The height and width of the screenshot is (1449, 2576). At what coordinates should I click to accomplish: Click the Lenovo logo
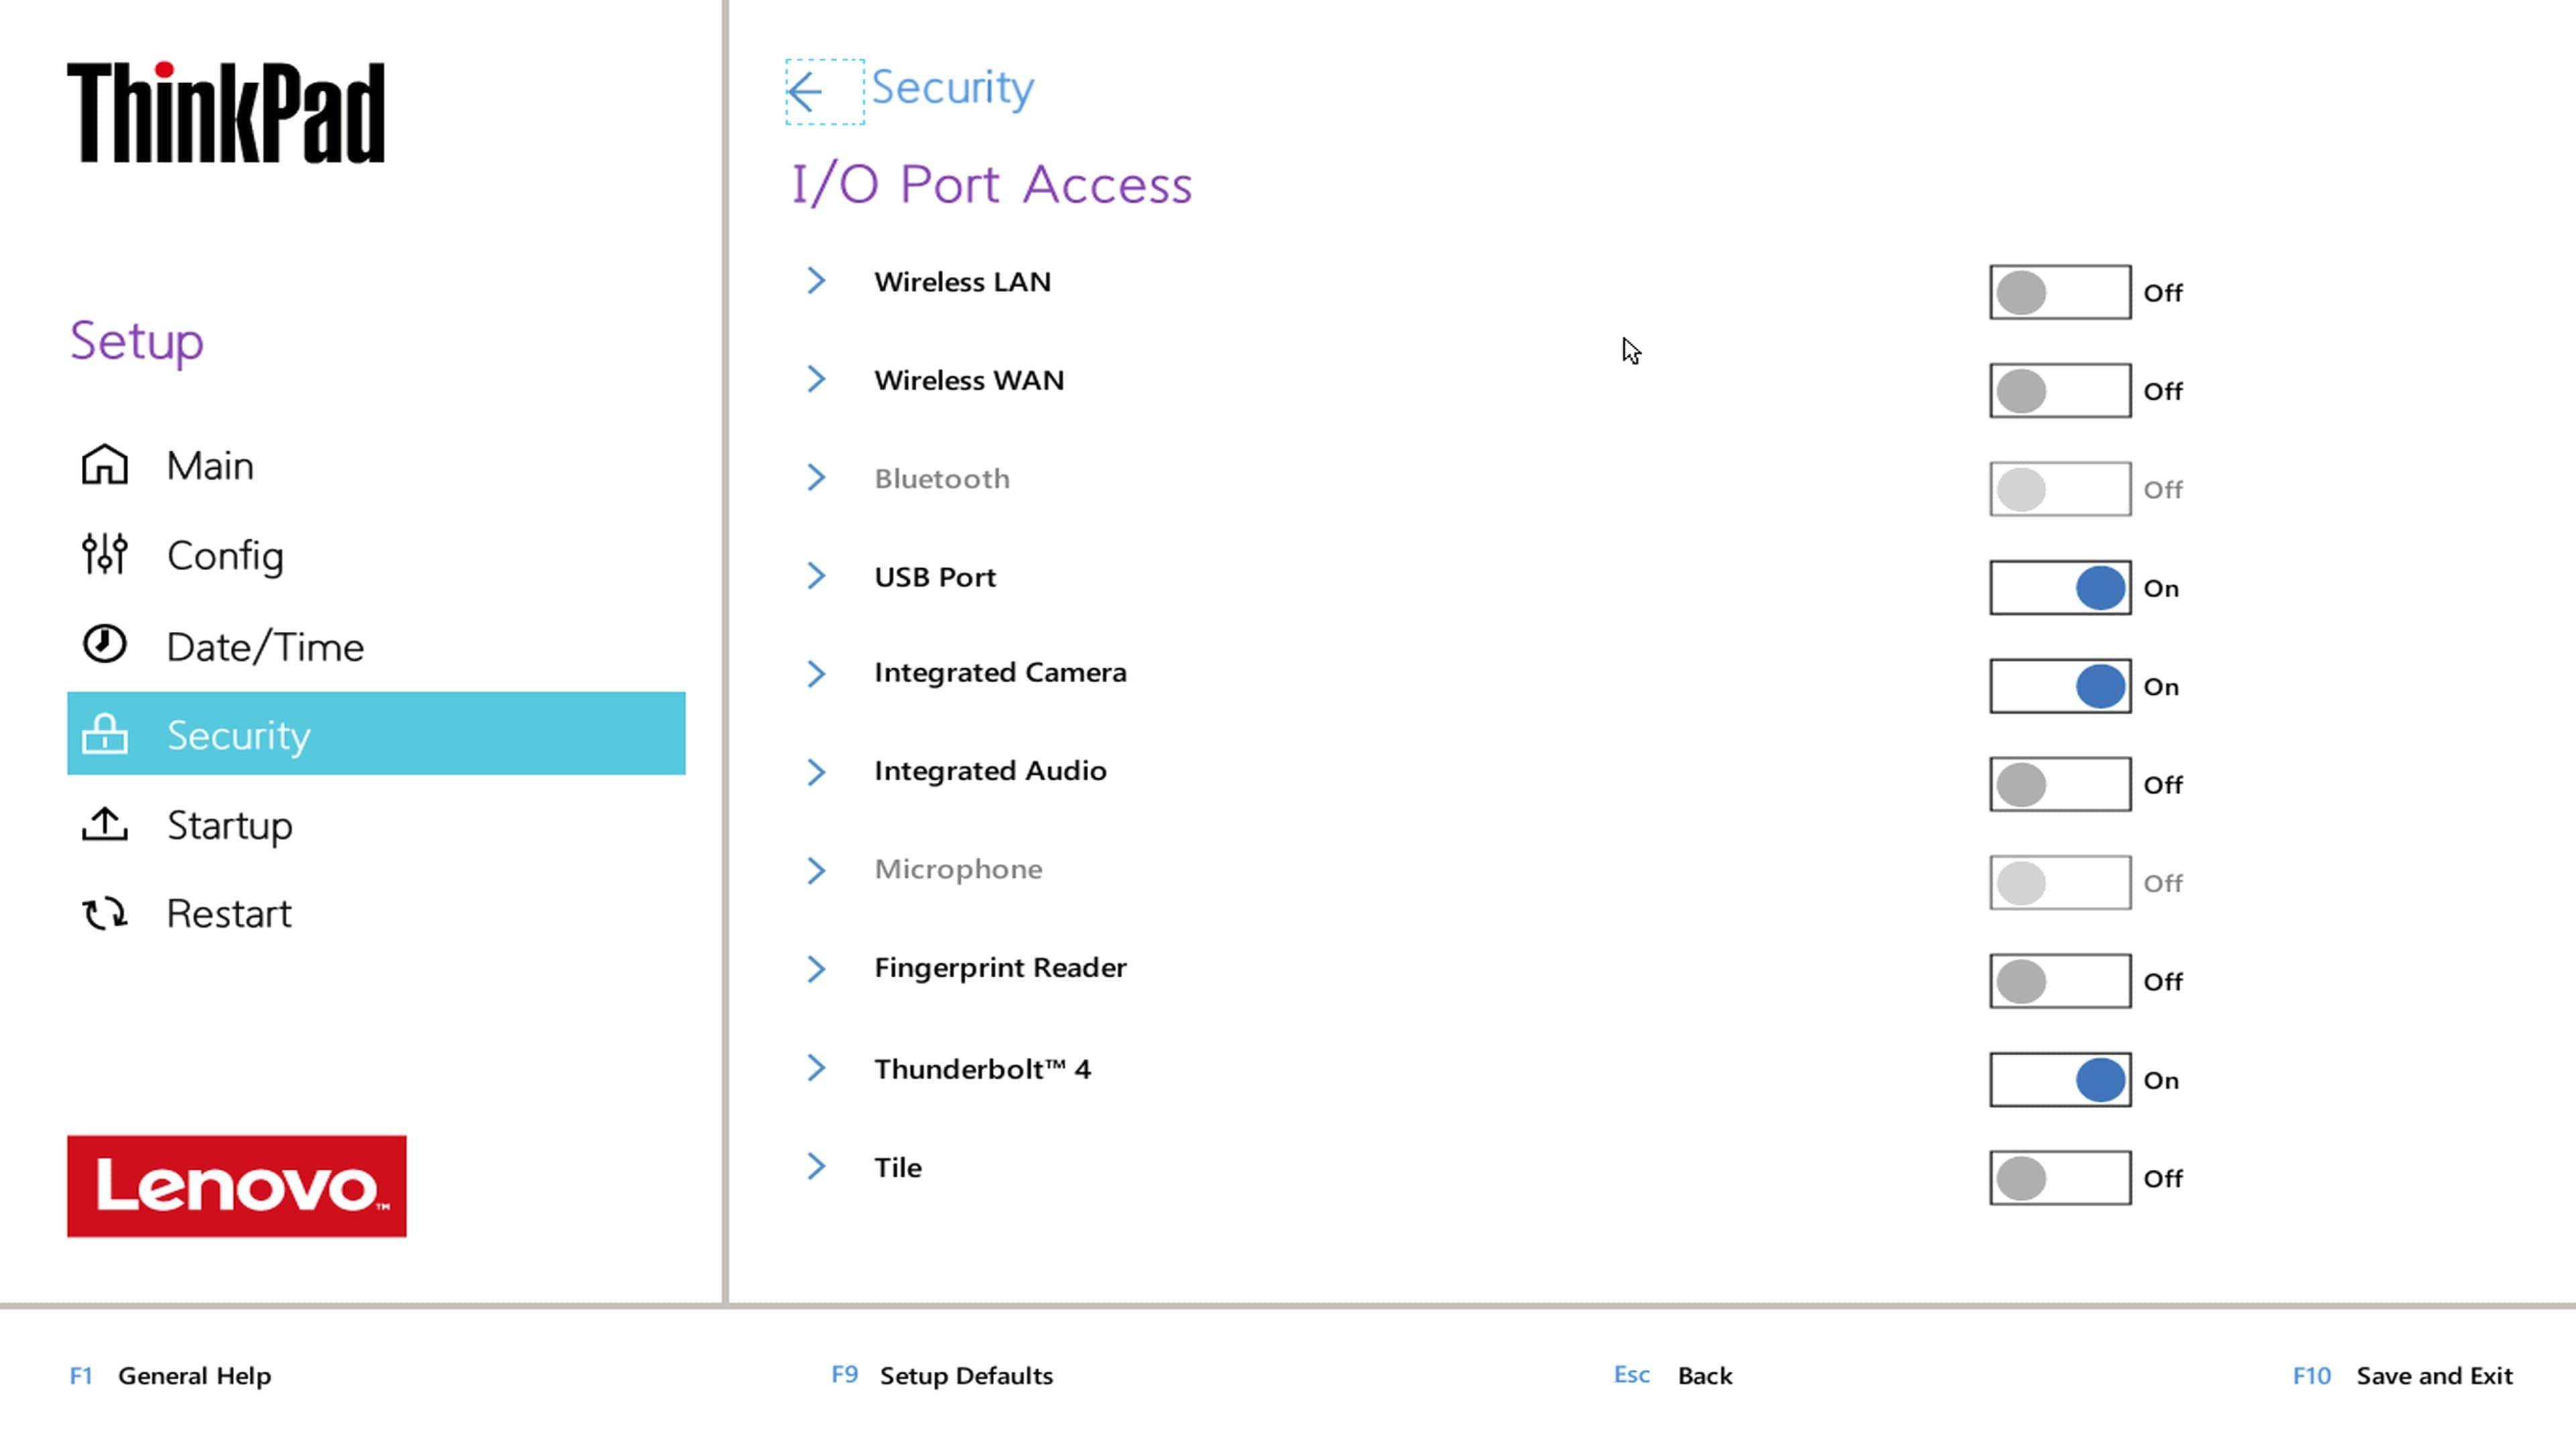click(236, 1187)
